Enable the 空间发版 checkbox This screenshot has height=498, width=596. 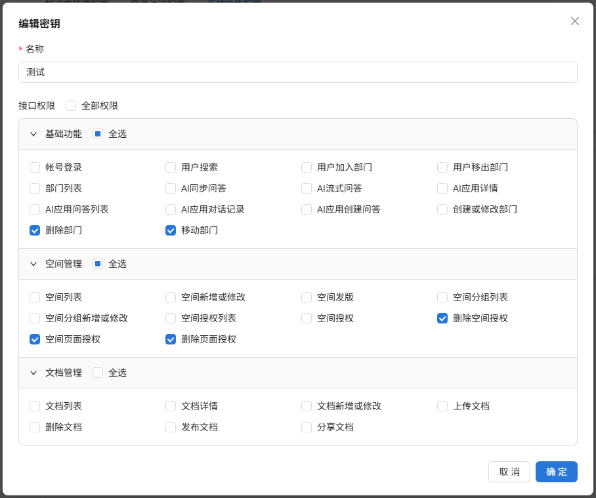pyautogui.click(x=307, y=297)
